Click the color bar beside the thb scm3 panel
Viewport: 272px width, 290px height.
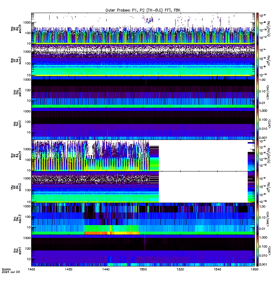click(257, 60)
